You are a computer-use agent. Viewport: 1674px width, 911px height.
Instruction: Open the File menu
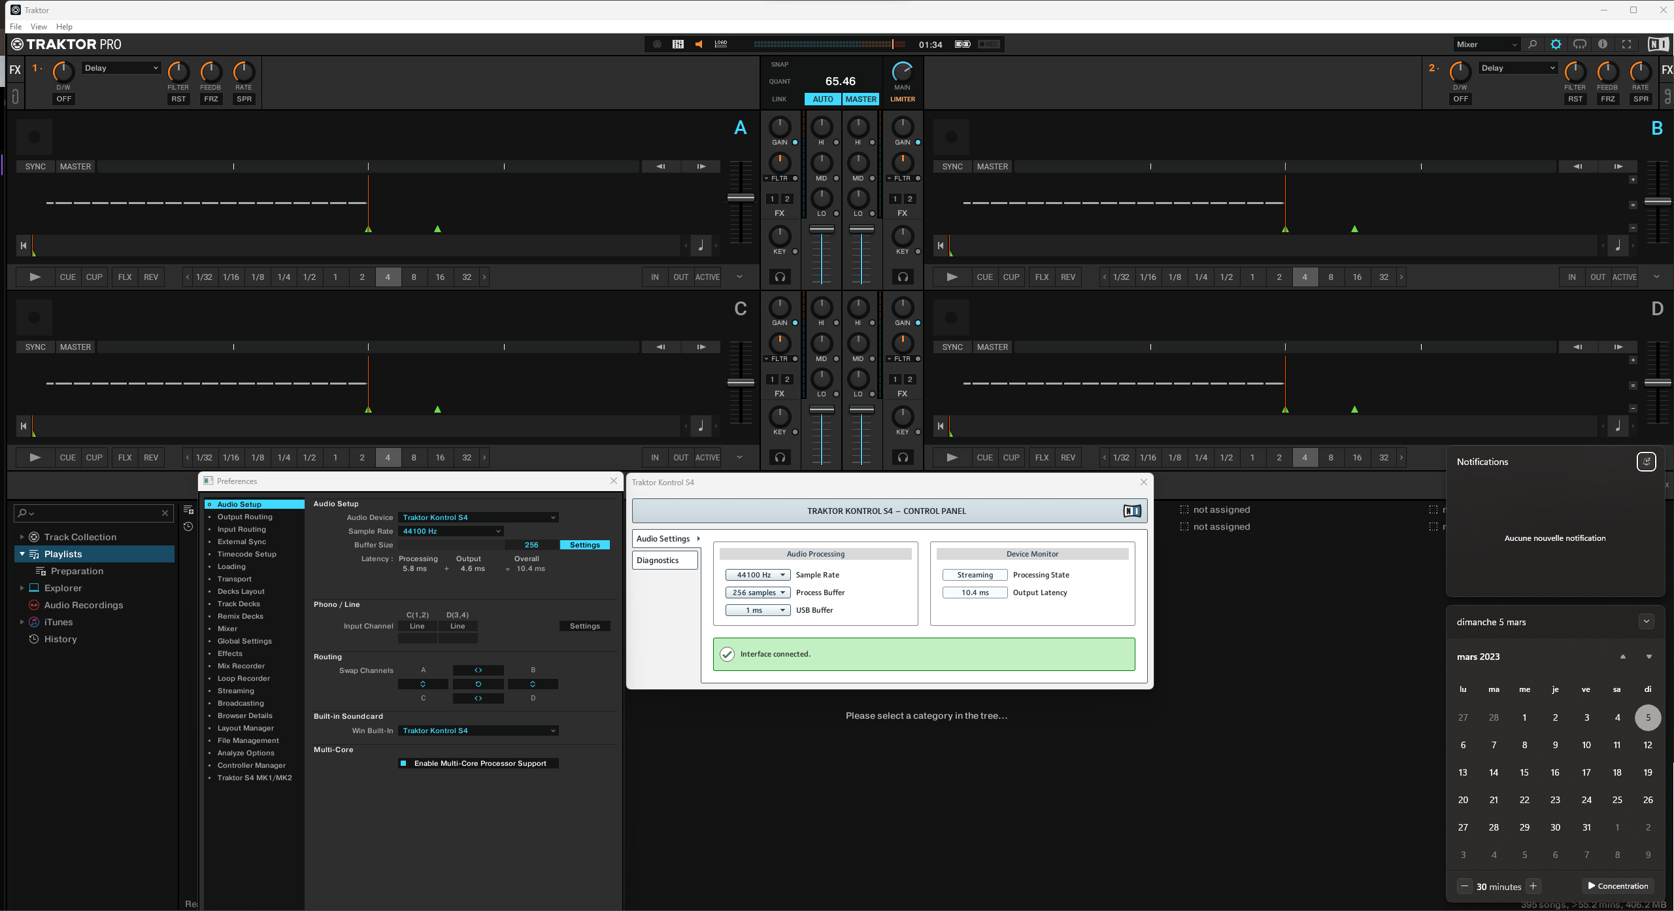click(x=16, y=27)
